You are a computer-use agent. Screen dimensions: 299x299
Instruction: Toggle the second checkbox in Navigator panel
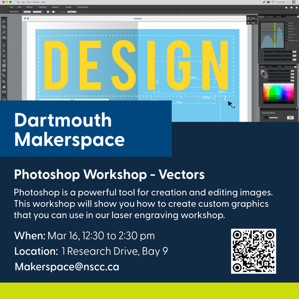pos(286,26)
